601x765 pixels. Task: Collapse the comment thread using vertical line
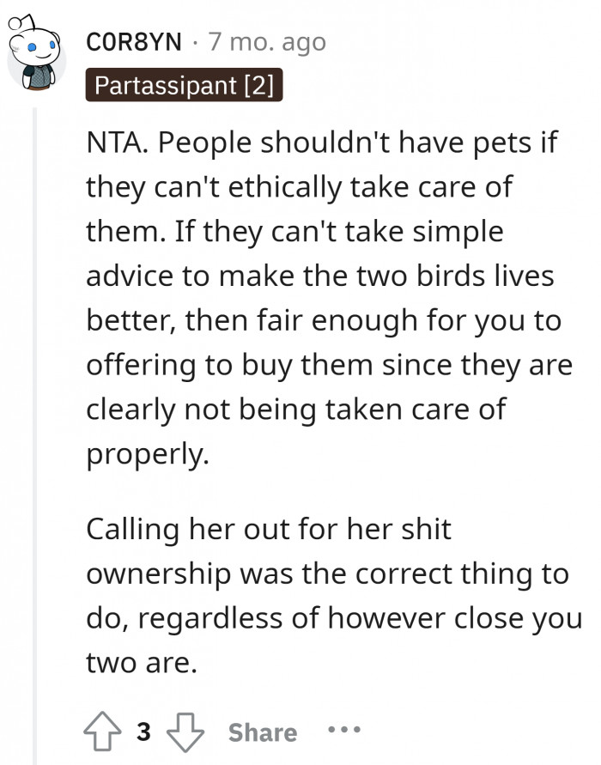coord(34,429)
